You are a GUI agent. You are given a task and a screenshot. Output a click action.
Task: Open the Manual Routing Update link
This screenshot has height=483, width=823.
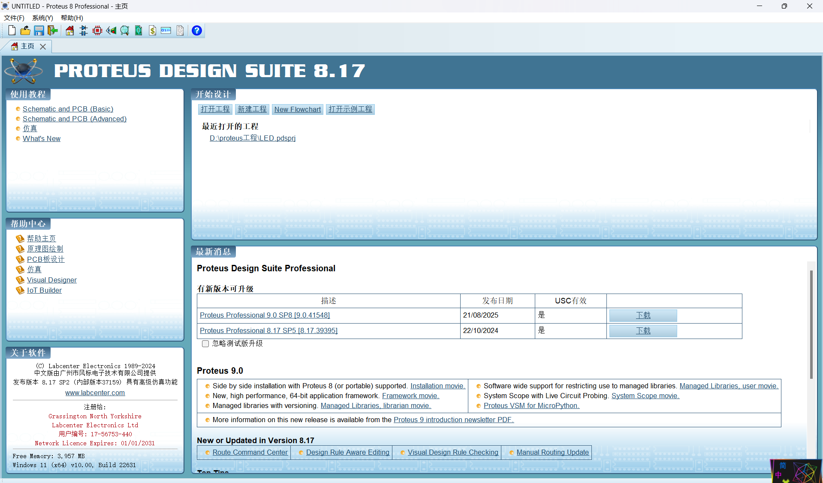coord(552,452)
